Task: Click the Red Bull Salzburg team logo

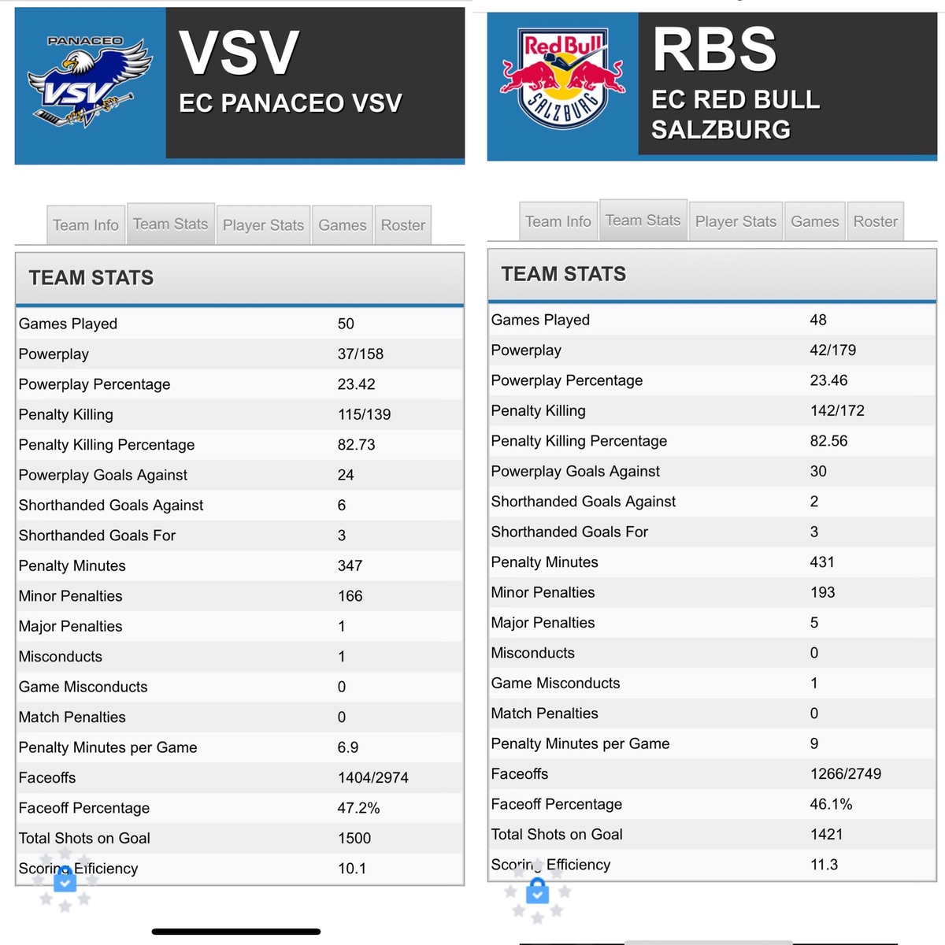Action: coord(562,79)
